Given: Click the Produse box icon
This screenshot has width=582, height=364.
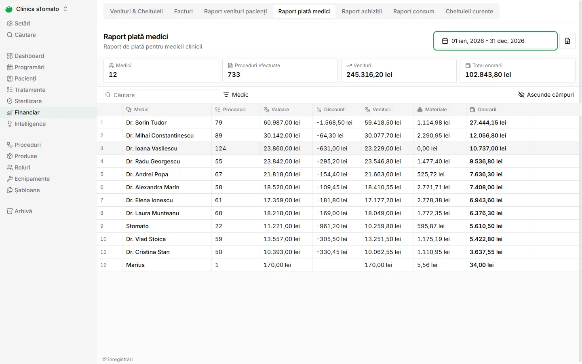Looking at the screenshot, I should [x=10, y=156].
